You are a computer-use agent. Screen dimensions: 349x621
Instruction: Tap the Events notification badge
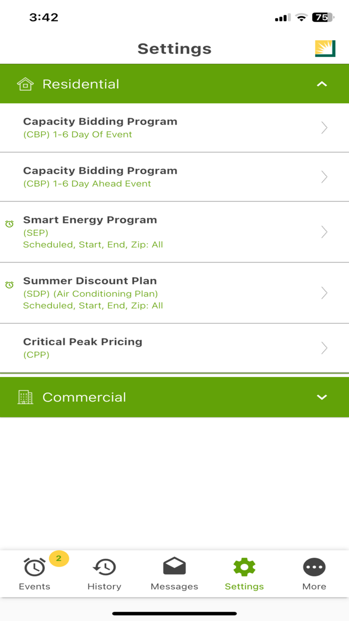pyautogui.click(x=58, y=559)
